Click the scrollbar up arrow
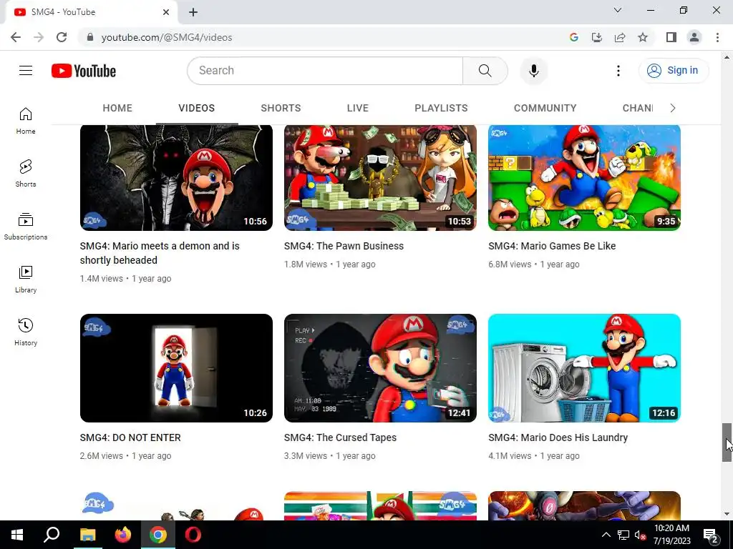733x549 pixels. (727, 57)
